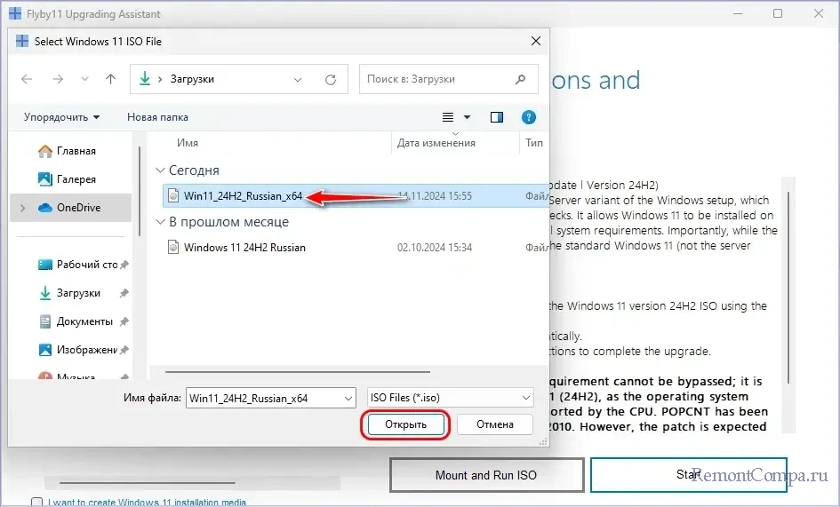Click the pin icon next to Рабочий стол
This screenshot has width=840, height=507.
coord(124,265)
